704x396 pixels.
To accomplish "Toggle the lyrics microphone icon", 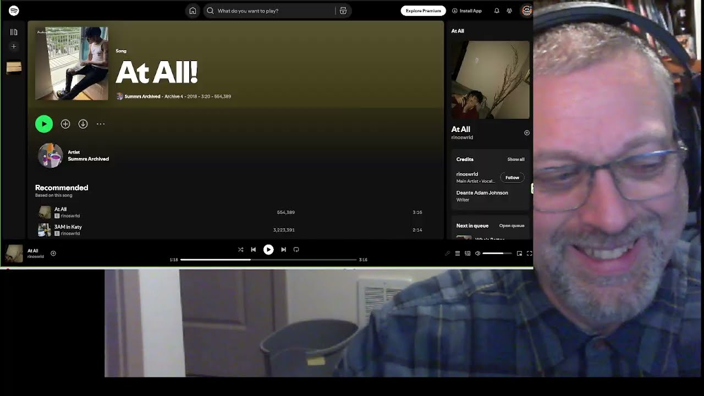I will [x=447, y=254].
